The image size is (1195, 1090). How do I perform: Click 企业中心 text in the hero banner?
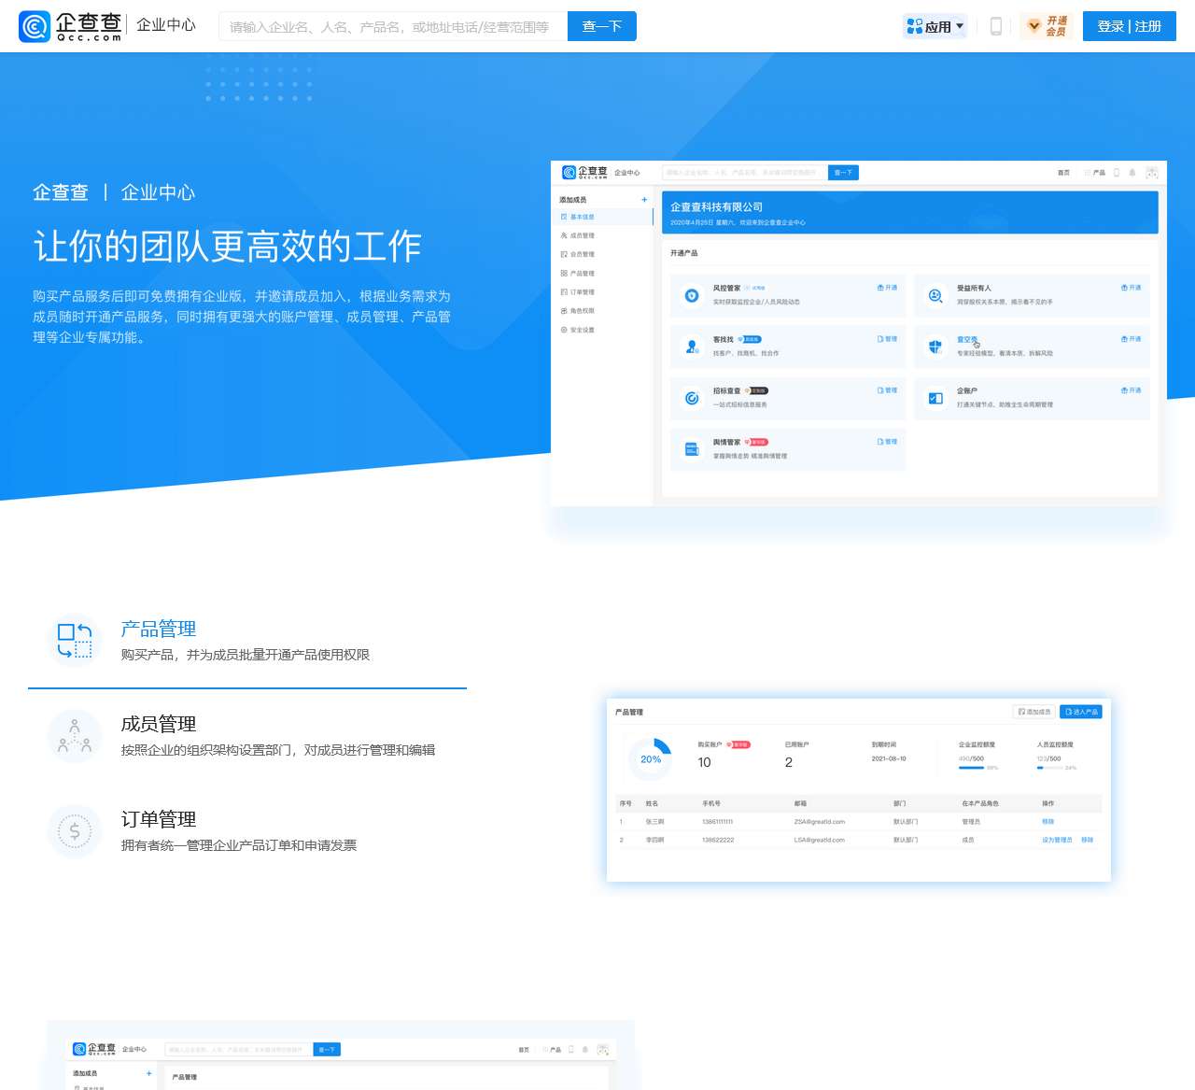point(159,192)
